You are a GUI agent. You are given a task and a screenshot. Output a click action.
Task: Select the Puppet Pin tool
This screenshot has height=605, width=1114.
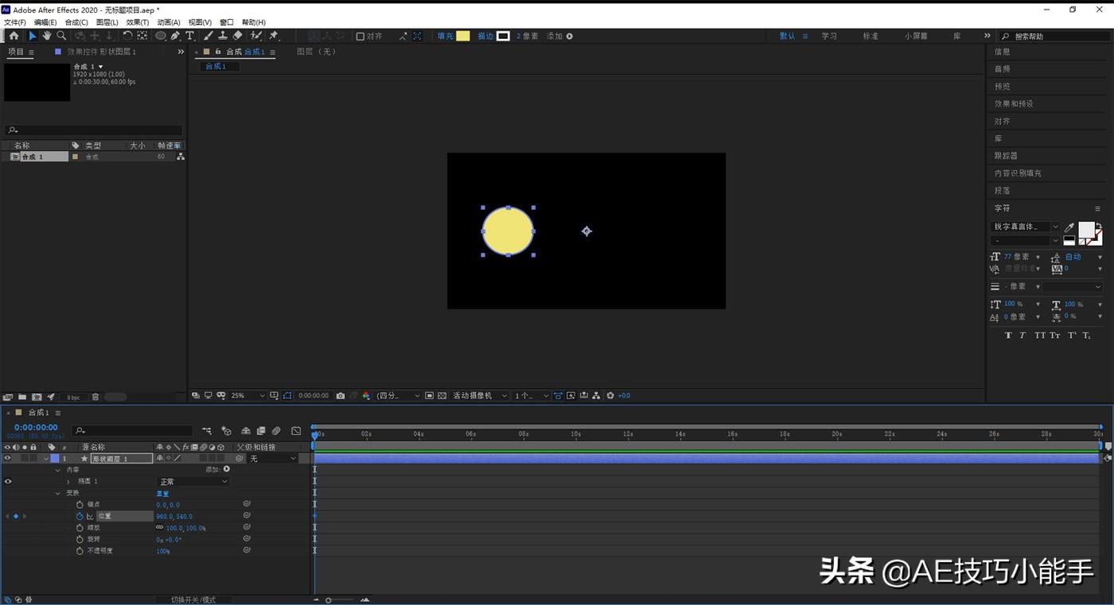click(x=274, y=36)
